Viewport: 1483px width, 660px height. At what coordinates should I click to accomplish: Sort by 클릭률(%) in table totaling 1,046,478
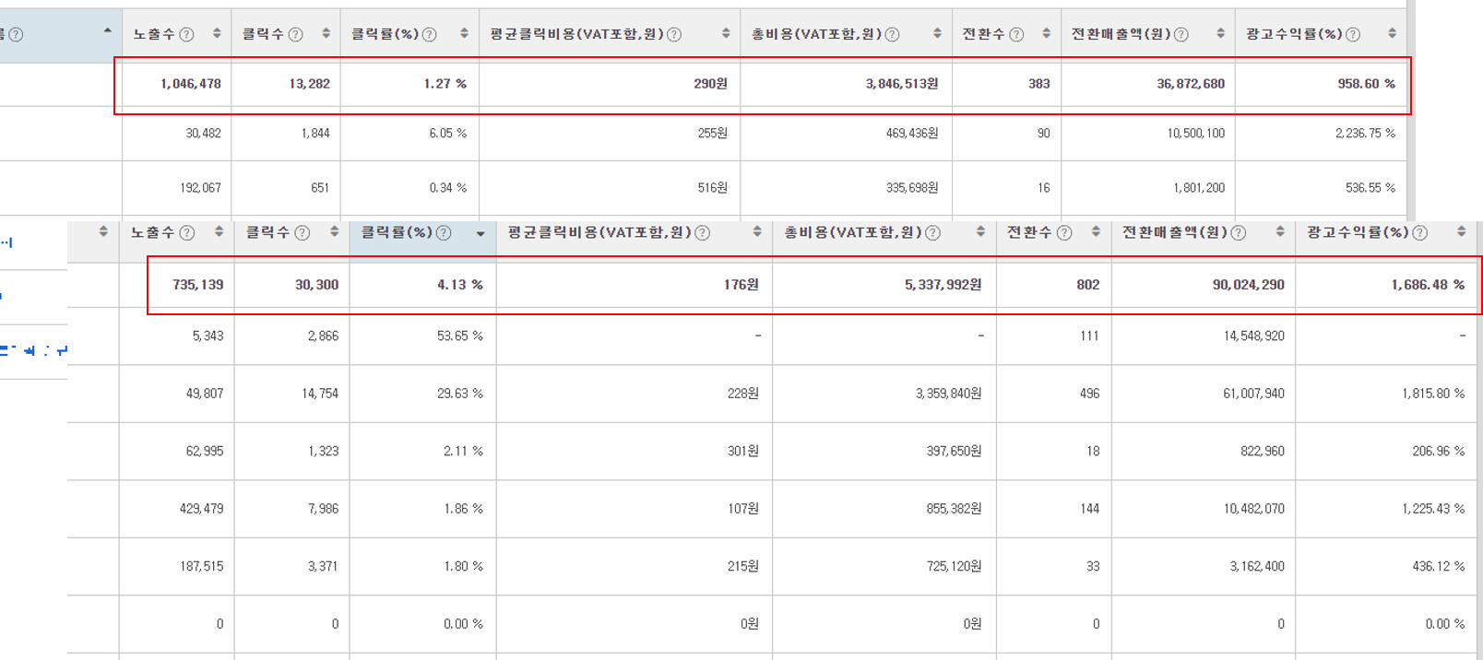coord(464,33)
